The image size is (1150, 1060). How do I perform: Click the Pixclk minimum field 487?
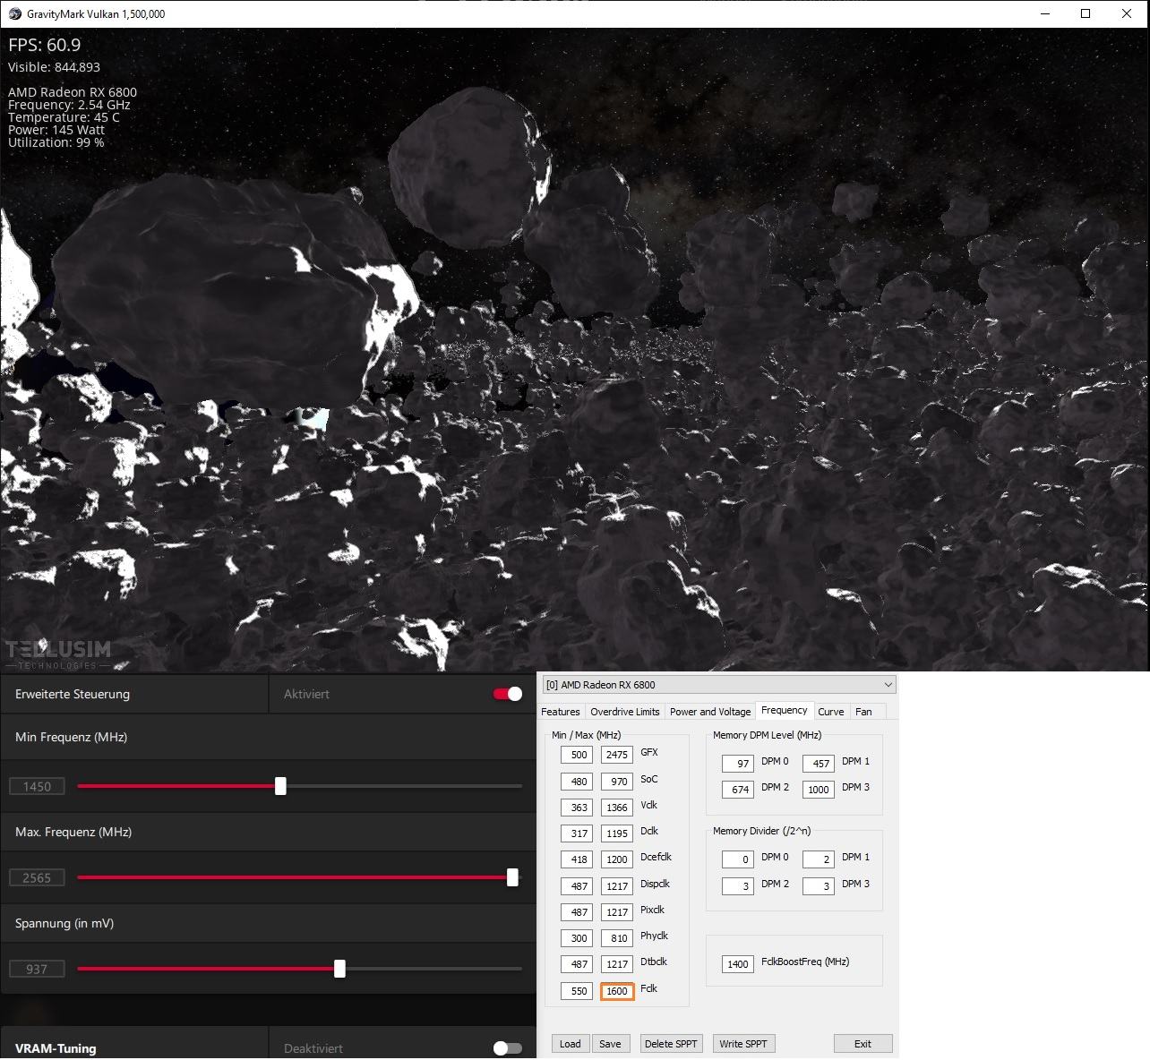[577, 912]
